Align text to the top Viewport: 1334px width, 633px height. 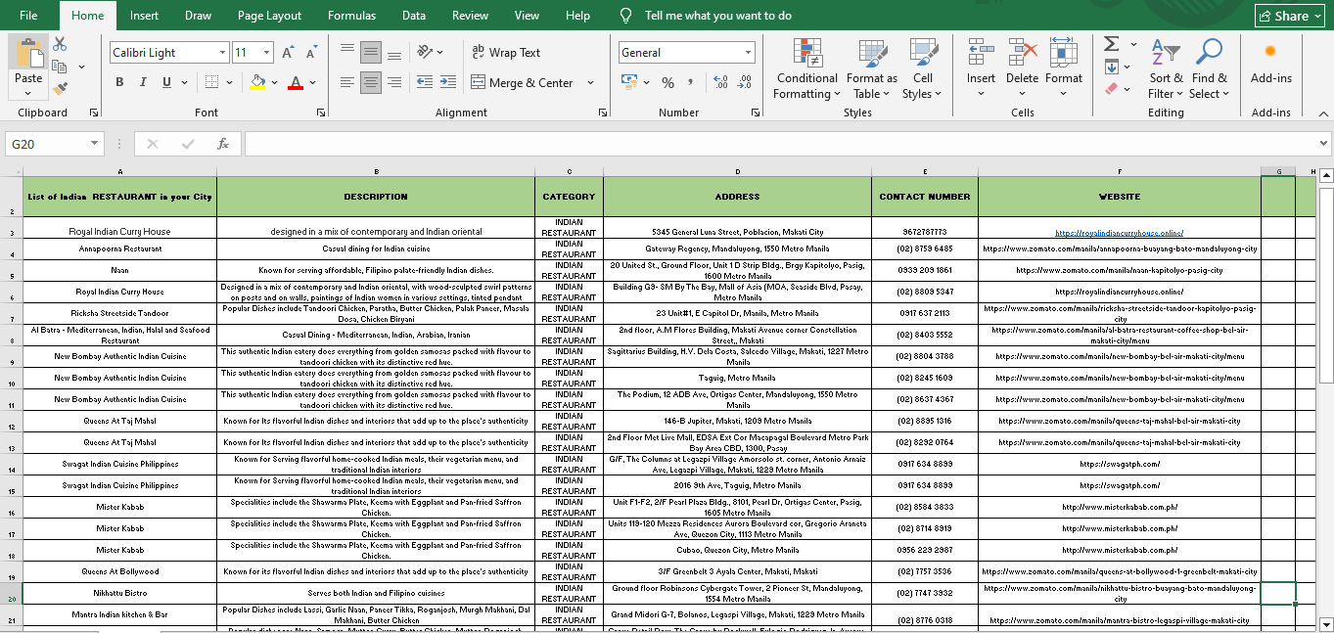pyautogui.click(x=347, y=53)
